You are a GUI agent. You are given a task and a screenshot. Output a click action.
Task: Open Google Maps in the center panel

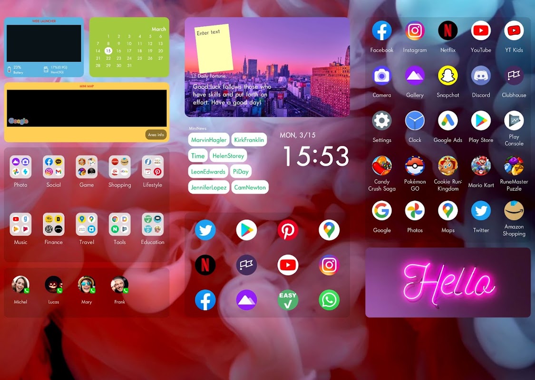pos(329,230)
